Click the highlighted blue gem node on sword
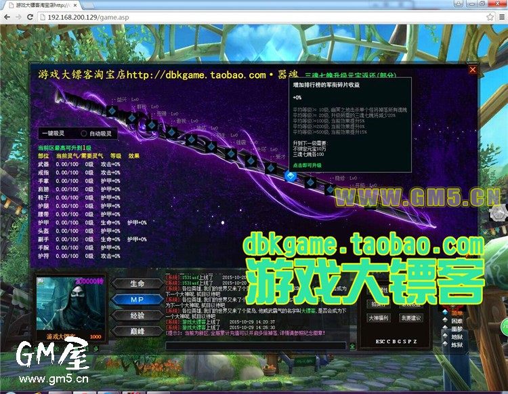 (291, 176)
